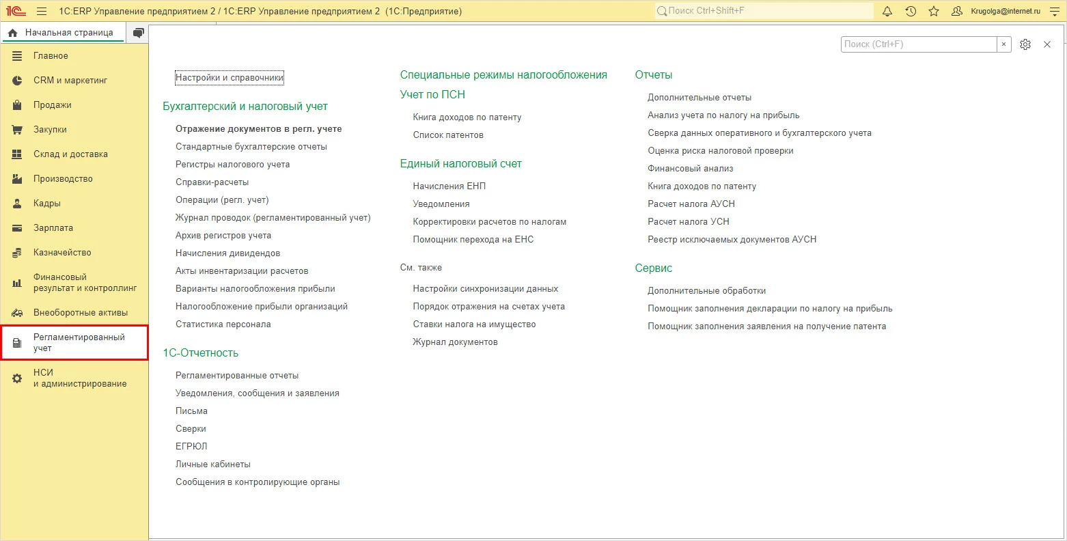Open Регистры налогового учета
Screen dimensions: 1067x541
point(233,165)
